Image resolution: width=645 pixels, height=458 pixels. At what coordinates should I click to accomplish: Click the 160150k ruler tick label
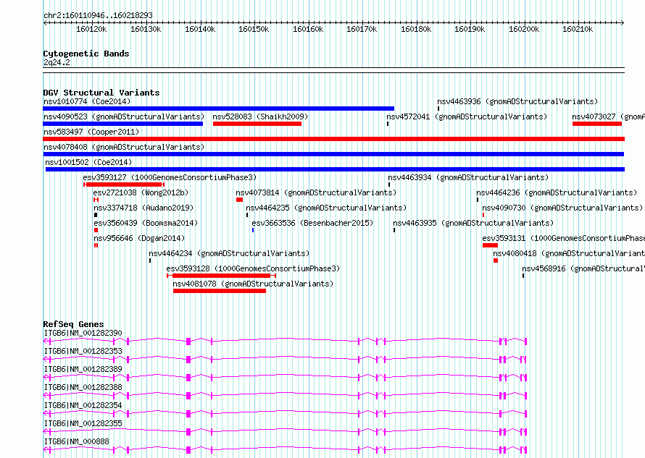(x=254, y=29)
